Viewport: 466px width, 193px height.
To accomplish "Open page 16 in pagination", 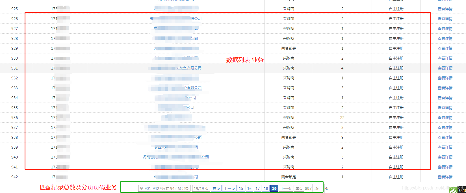I will (249, 188).
